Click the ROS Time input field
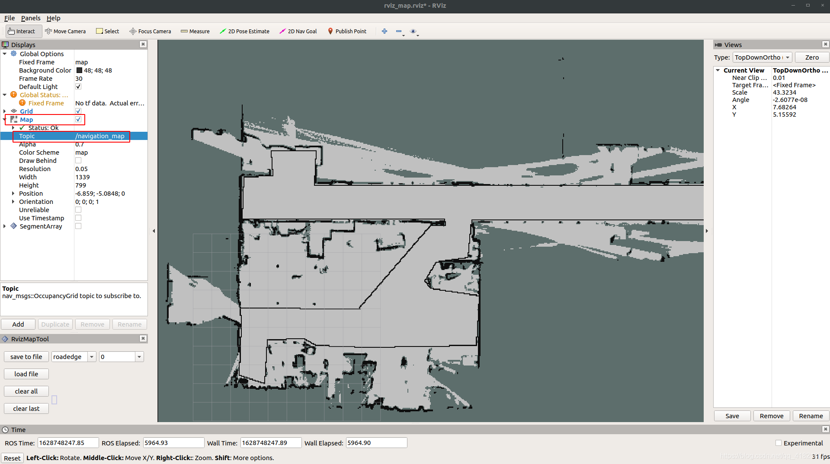The height and width of the screenshot is (464, 830). coord(67,442)
